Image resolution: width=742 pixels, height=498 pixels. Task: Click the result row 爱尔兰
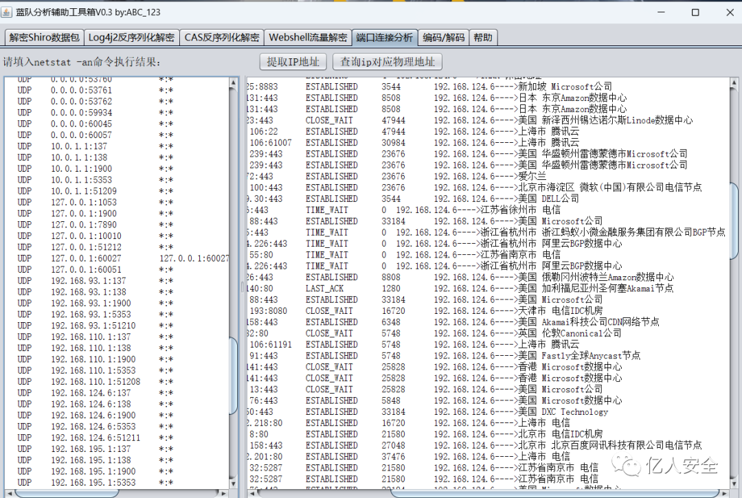396,176
